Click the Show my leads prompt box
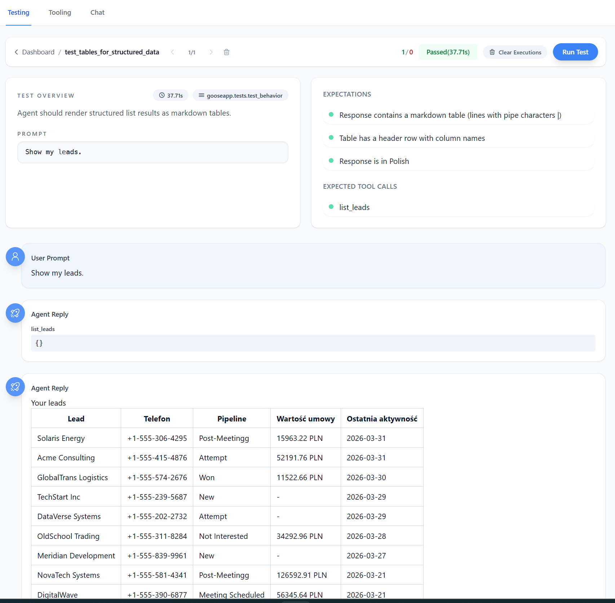Image resolution: width=615 pixels, height=603 pixels. pyautogui.click(x=152, y=152)
